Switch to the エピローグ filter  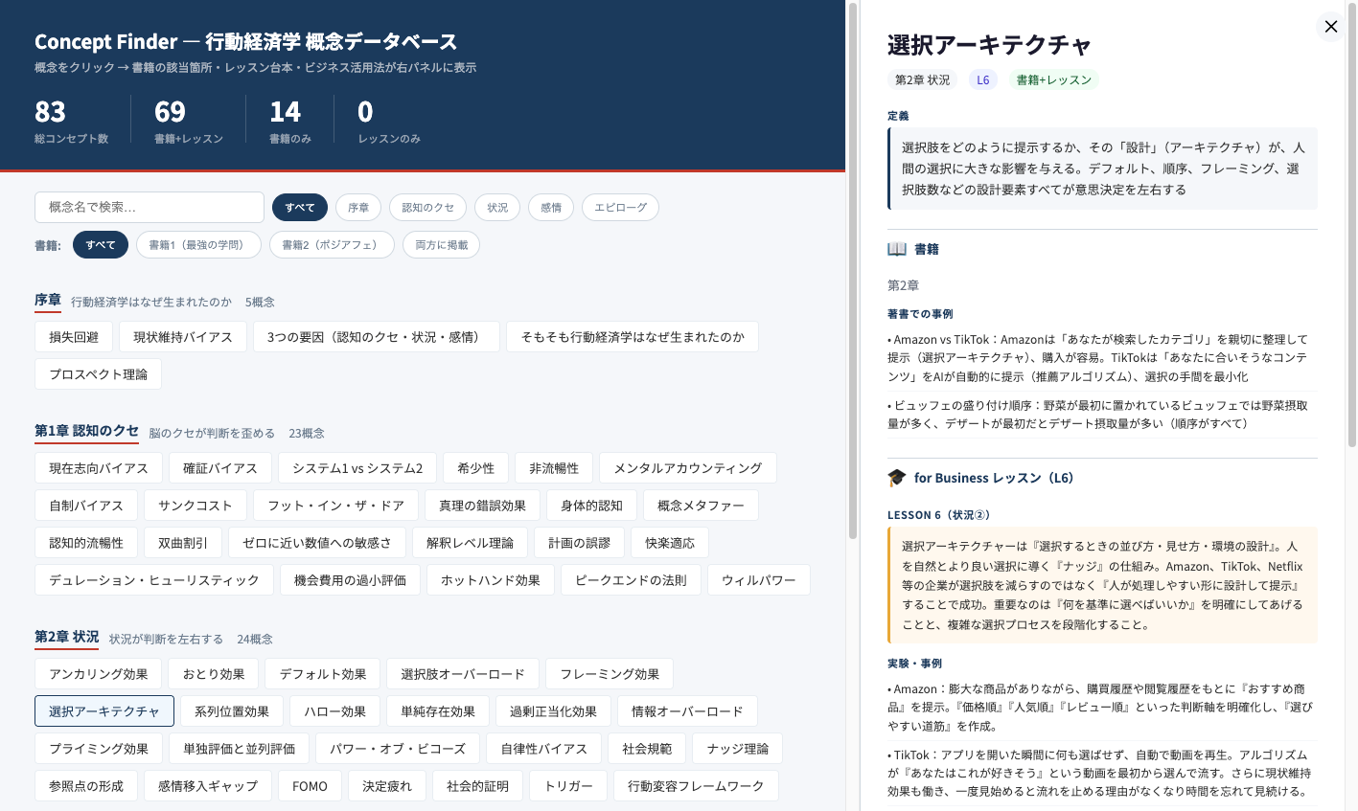pos(620,207)
